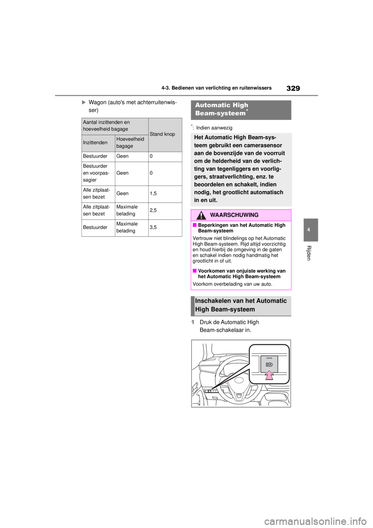This screenshot has width=373, height=528.
Task: Click the 'Hoeveelheid bagage' column header
Action: pyautogui.click(x=132, y=143)
